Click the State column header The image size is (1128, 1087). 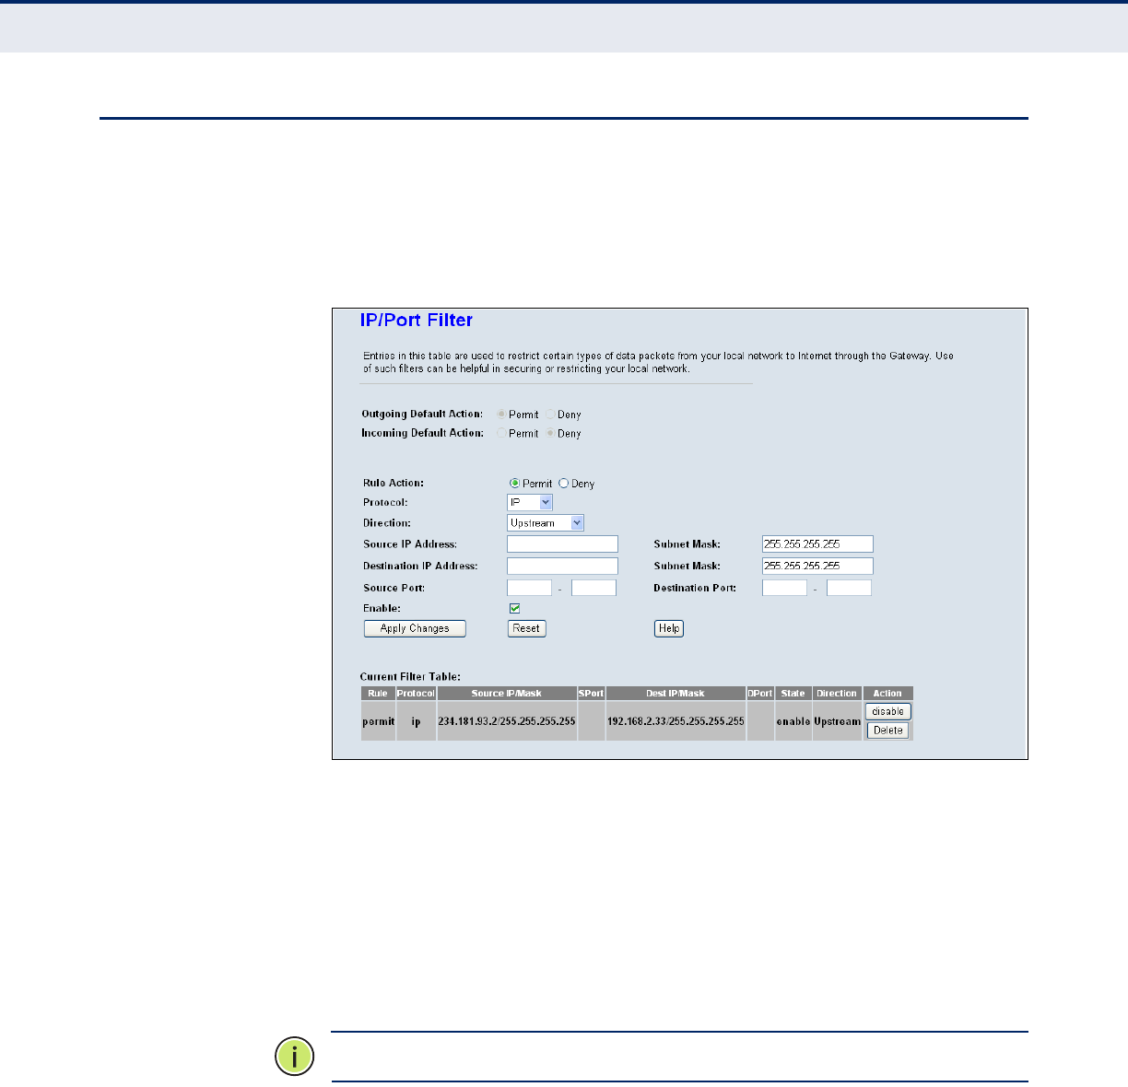tap(793, 693)
